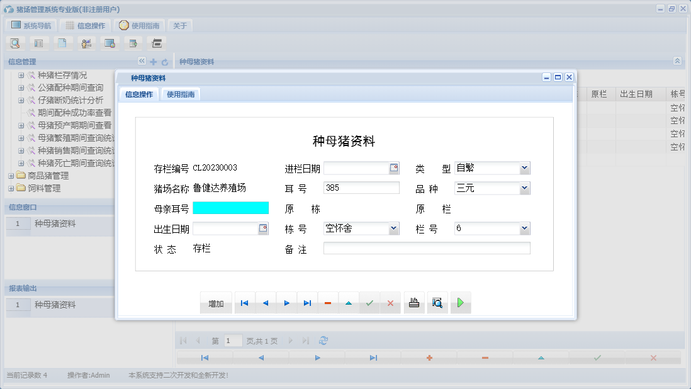The width and height of the screenshot is (691, 389).
Task: Open the user management toolbar icon
Action: (x=86, y=43)
